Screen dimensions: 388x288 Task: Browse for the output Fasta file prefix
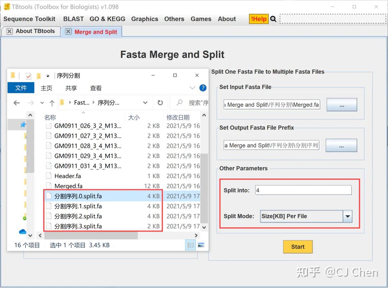point(341,145)
